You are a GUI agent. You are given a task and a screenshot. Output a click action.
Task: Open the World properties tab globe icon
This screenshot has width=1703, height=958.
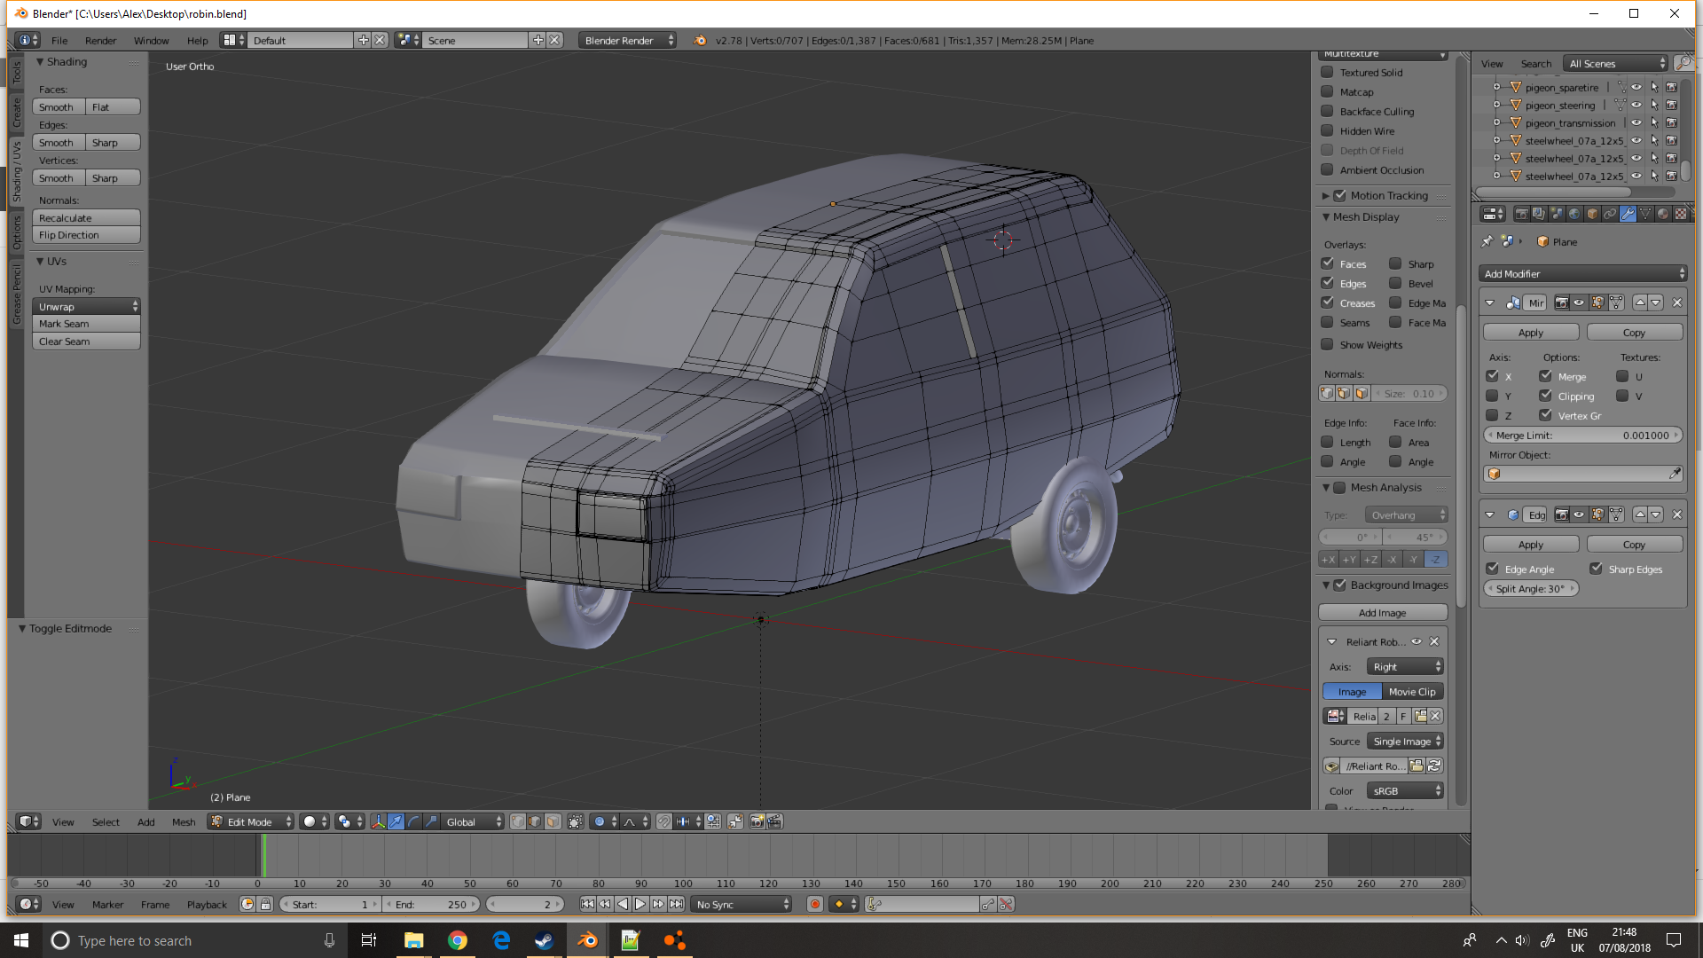[x=1574, y=214]
